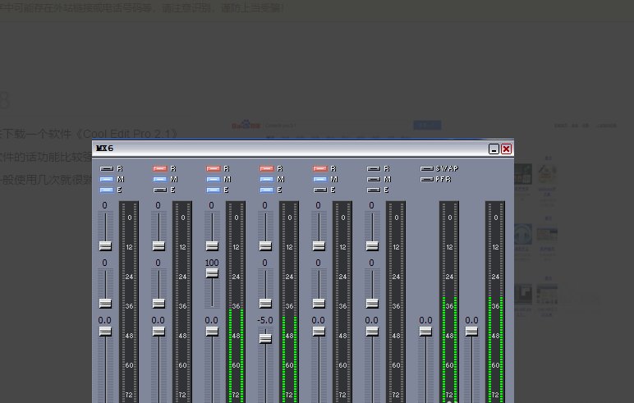Click the third channel slider handle at 100
The height and width of the screenshot is (403, 634).
click(x=212, y=272)
